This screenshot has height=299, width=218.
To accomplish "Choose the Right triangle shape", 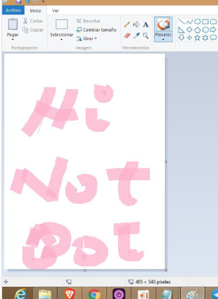I will (181, 30).
